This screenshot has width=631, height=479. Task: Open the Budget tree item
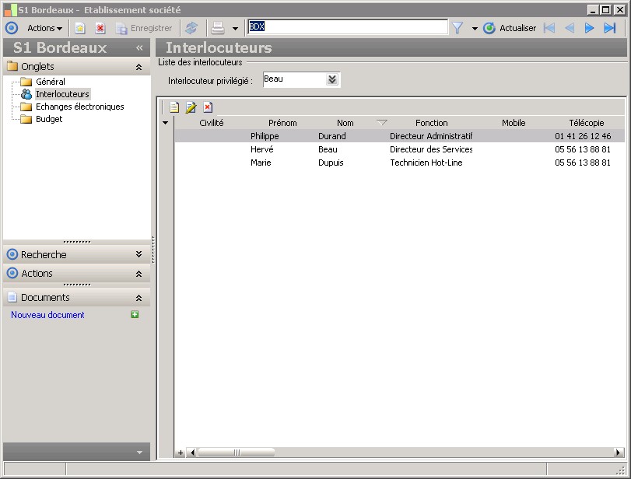click(x=48, y=119)
